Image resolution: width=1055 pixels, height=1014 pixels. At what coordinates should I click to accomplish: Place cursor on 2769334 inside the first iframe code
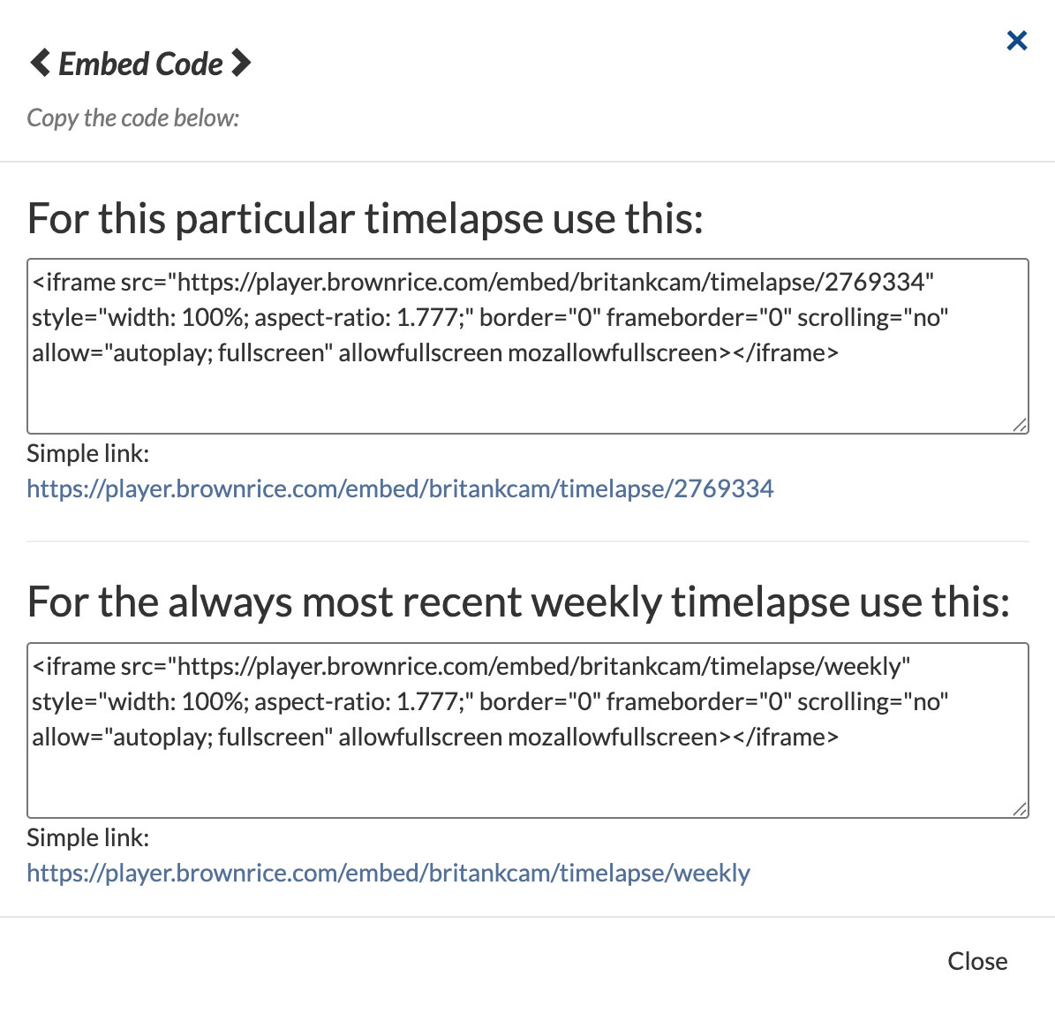click(x=874, y=283)
